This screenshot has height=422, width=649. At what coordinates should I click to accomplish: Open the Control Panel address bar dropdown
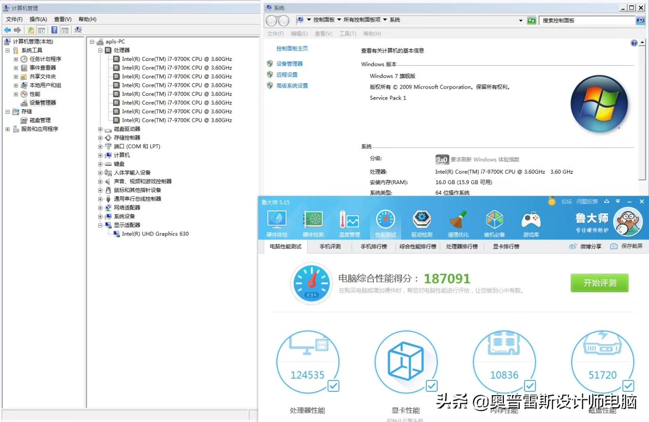pyautogui.click(x=520, y=20)
